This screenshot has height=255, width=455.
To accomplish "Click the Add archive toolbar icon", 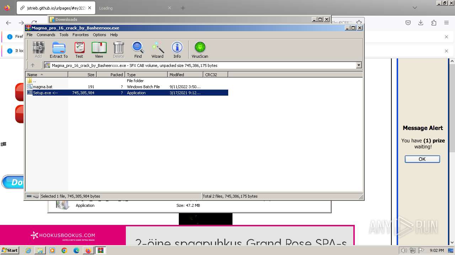I will coord(38,50).
